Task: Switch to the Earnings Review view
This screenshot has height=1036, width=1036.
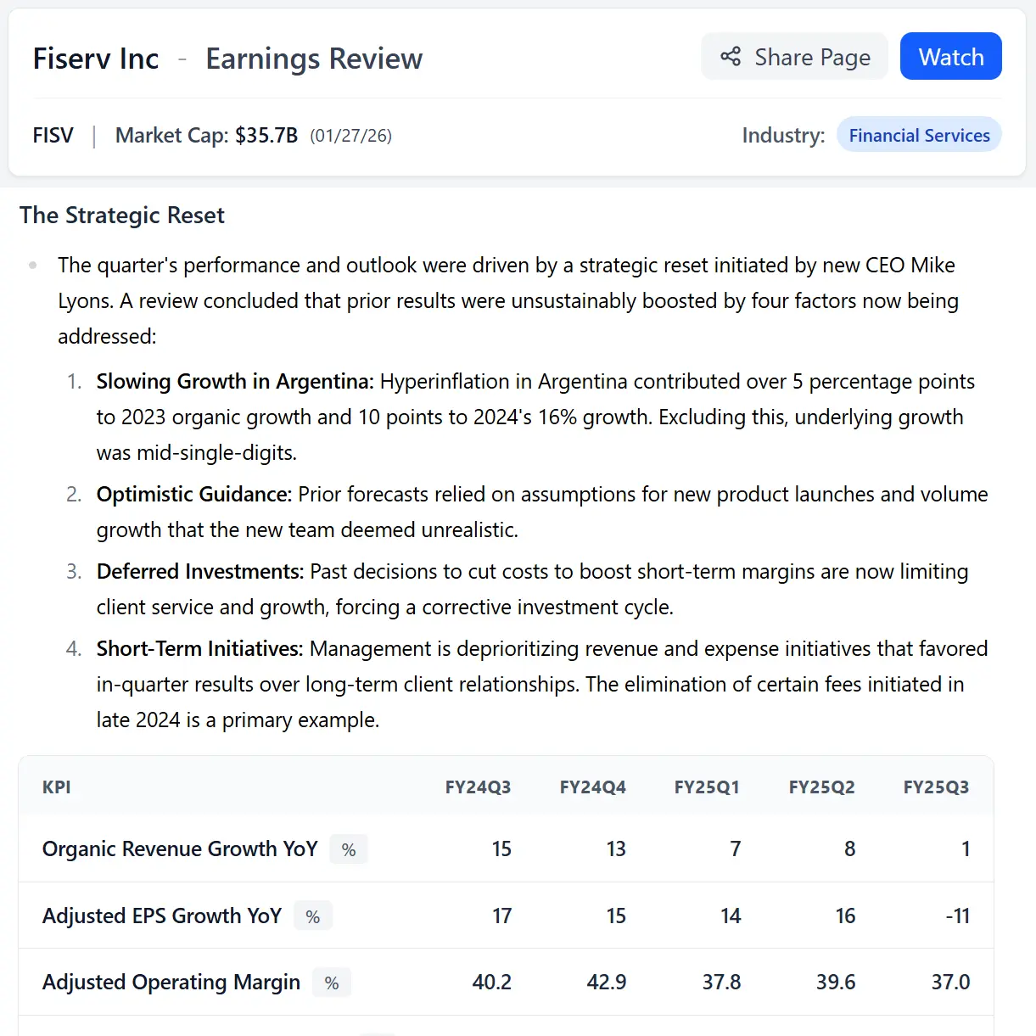Action: coord(313,59)
